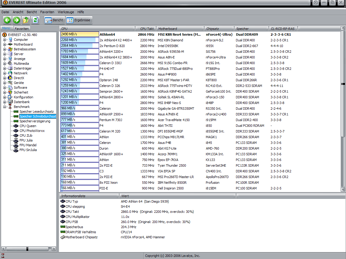The height and width of the screenshot is (259, 346).
Task: Click the results list scroll-up arrow
Action: tap(343, 28)
